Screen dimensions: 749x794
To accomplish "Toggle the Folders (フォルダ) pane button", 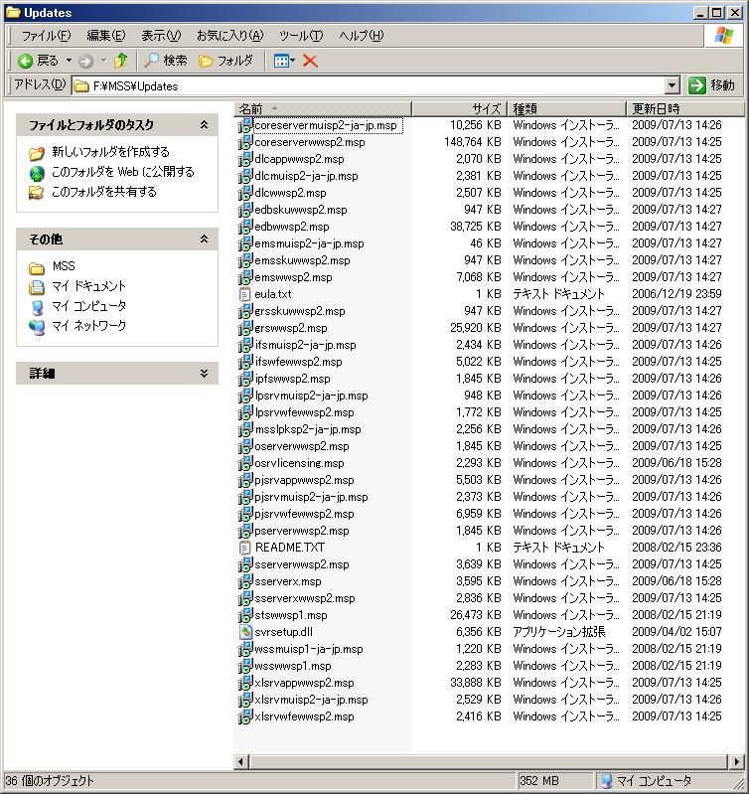I will point(225,61).
